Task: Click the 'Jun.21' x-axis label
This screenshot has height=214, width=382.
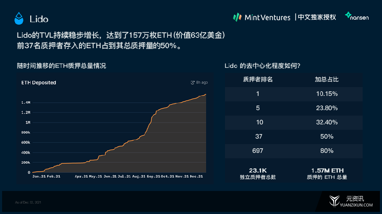Action: click(x=110, y=176)
